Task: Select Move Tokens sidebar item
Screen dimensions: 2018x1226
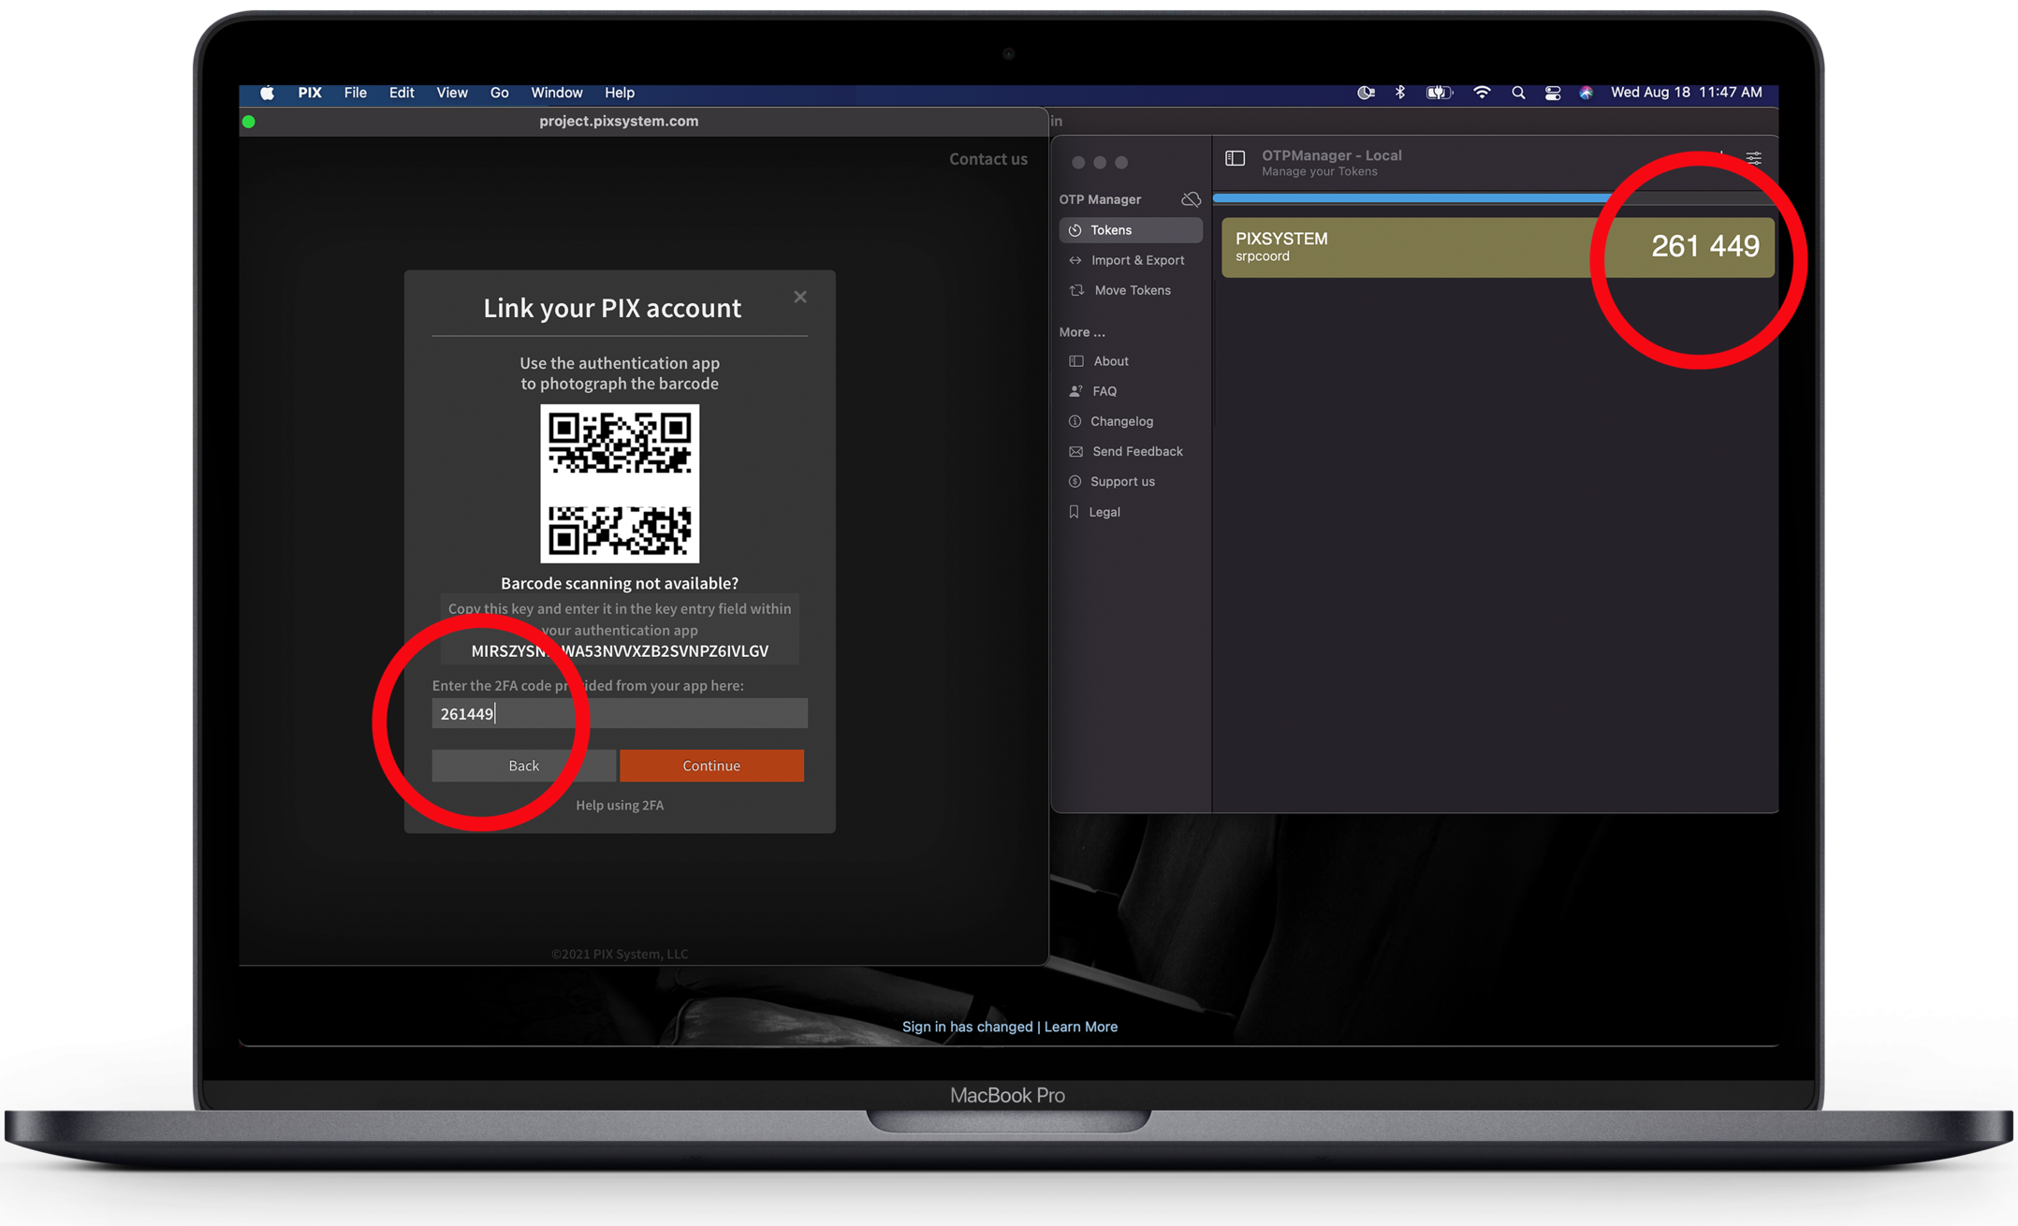Action: 1132,290
